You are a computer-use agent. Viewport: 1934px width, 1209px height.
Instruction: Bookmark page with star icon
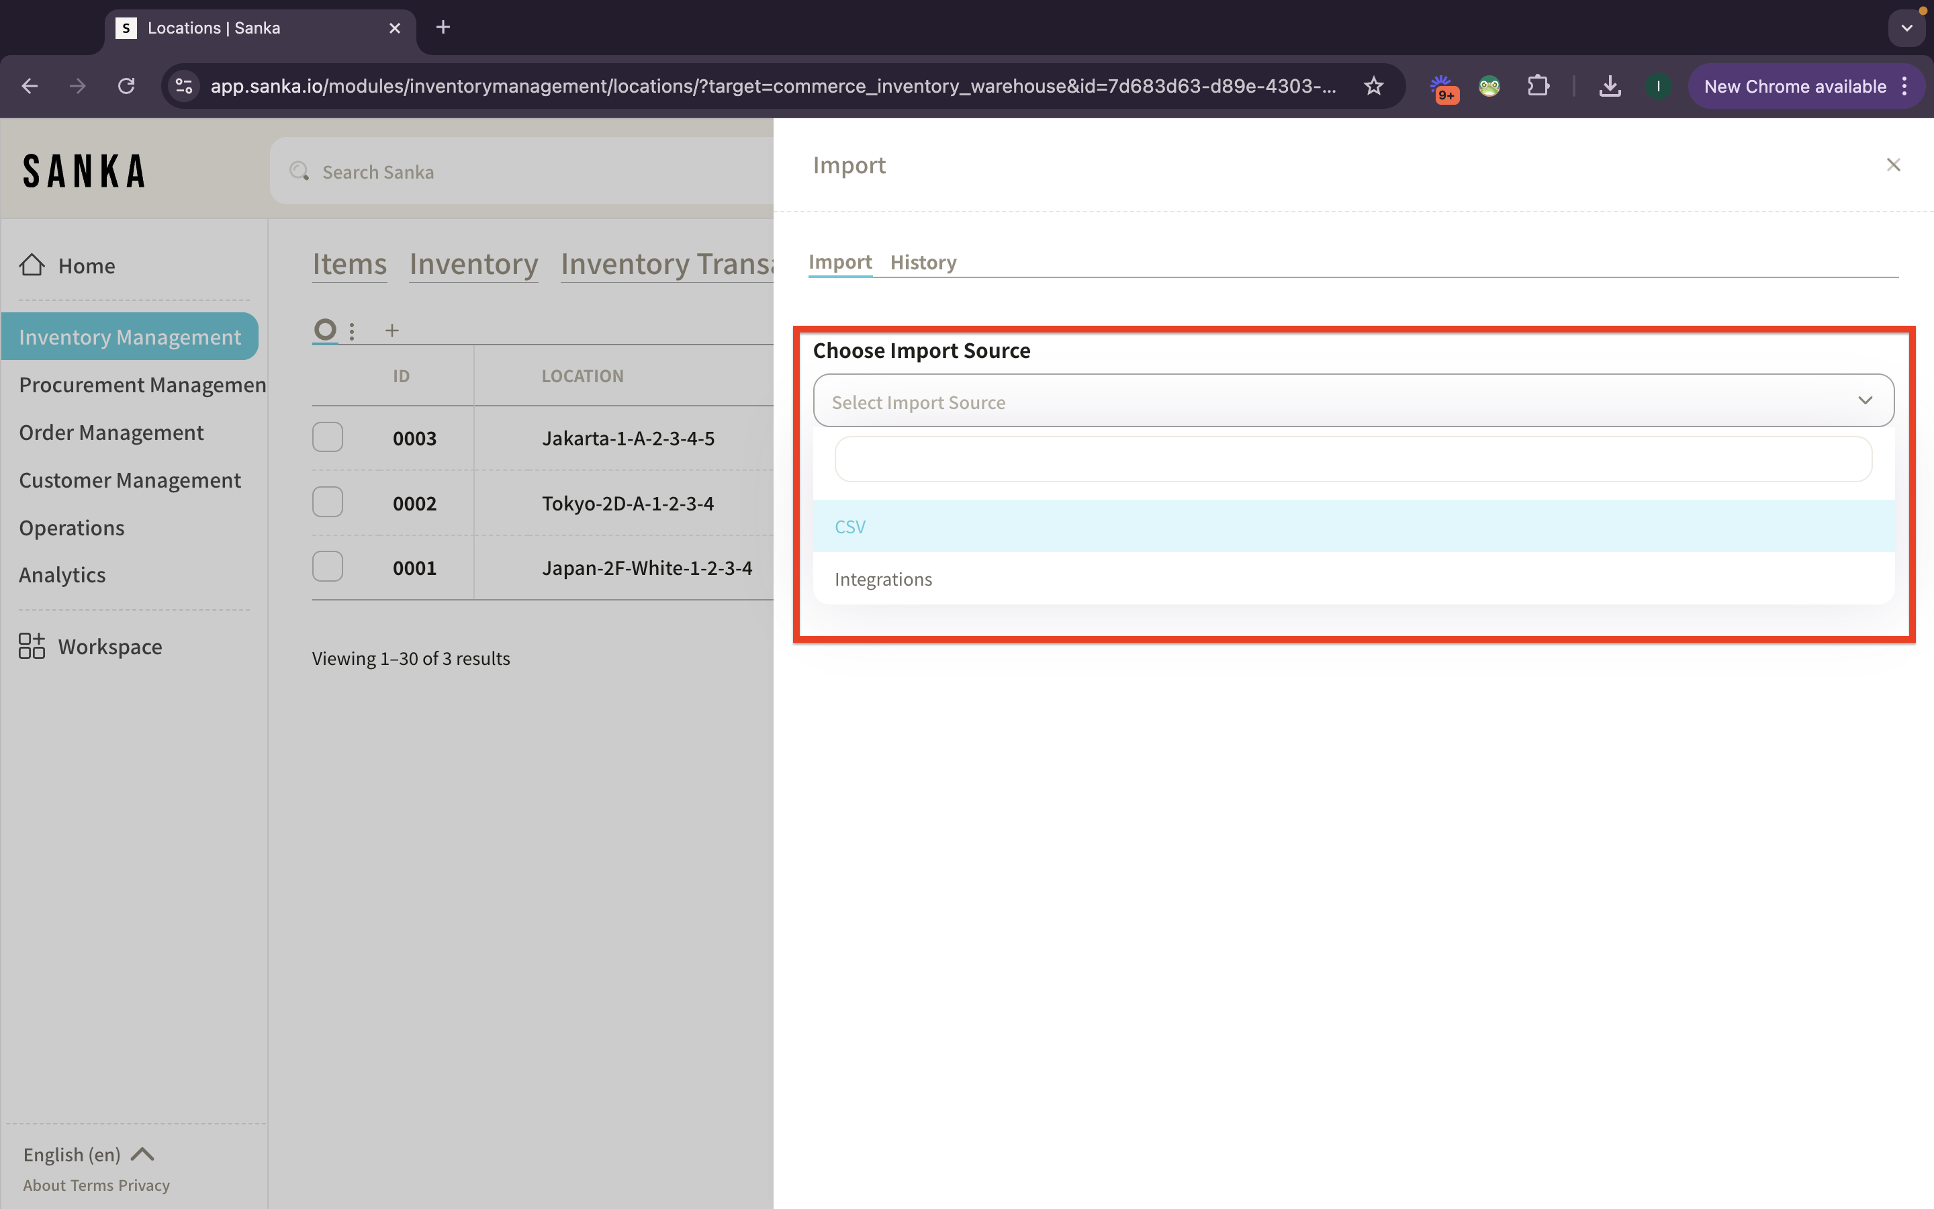pyautogui.click(x=1373, y=87)
